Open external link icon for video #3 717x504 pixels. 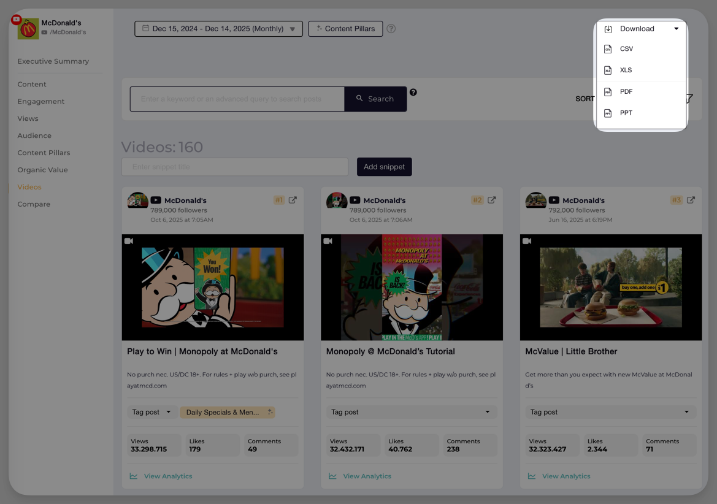coord(691,200)
